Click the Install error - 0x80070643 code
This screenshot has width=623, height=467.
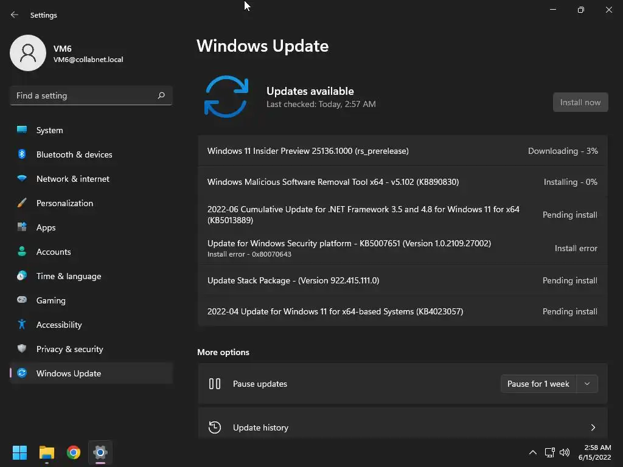click(249, 254)
